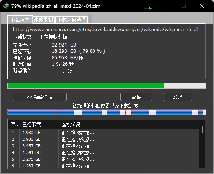
Task: Click the 序.. column header
Action: point(14,124)
